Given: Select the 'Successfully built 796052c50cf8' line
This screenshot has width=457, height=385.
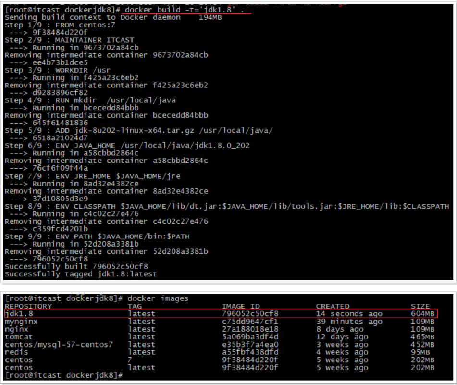Looking at the screenshot, I should point(76,266).
